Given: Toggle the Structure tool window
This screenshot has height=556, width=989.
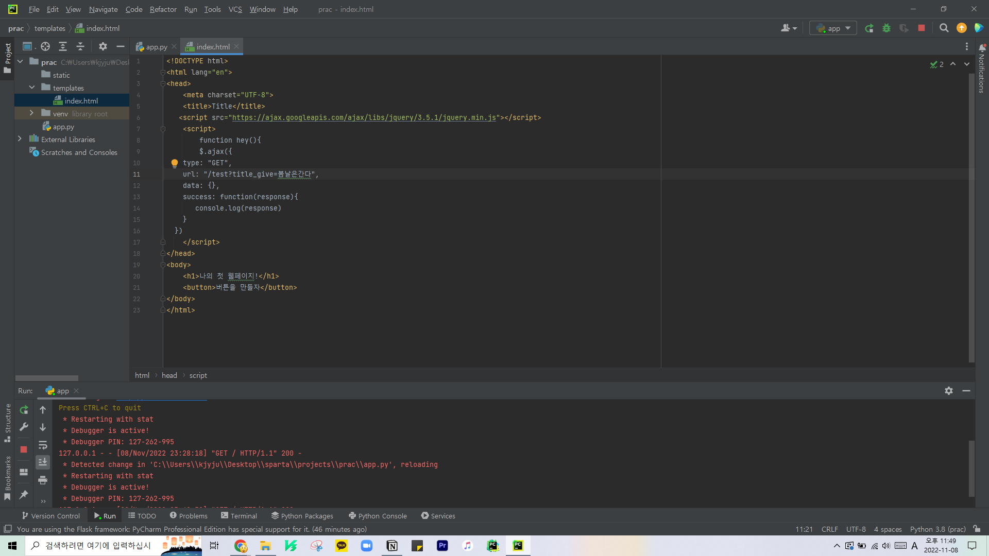Looking at the screenshot, I should 7,423.
